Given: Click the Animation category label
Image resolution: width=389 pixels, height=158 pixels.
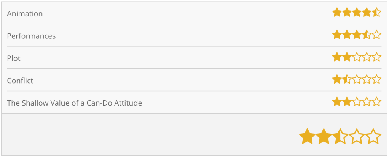Looking at the screenshot, I should tap(25, 14).
